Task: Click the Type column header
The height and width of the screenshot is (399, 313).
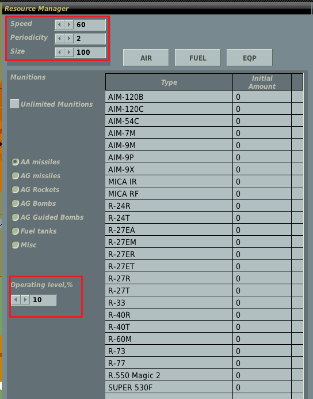Action: [169, 82]
